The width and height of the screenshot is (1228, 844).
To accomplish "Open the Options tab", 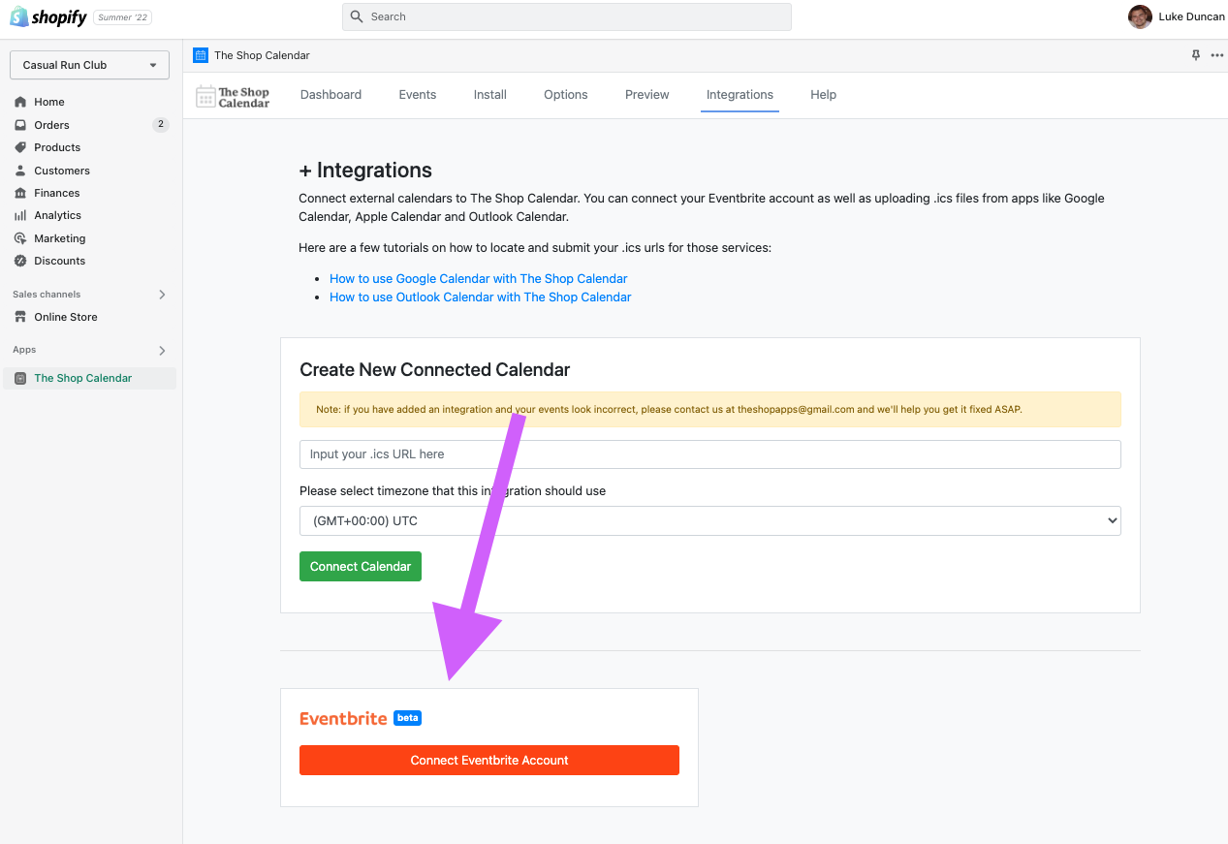I will tap(566, 95).
